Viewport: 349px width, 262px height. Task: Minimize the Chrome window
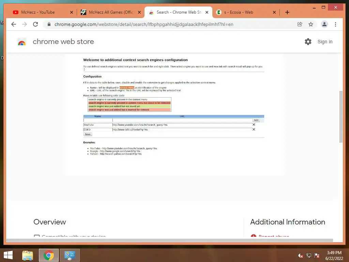(x=314, y=8)
